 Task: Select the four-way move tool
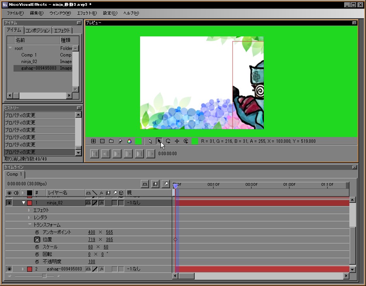point(177,141)
